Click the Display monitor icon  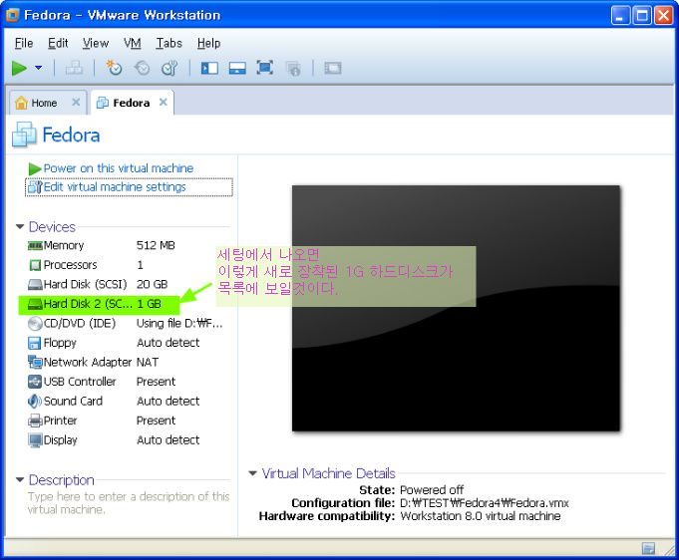35,440
